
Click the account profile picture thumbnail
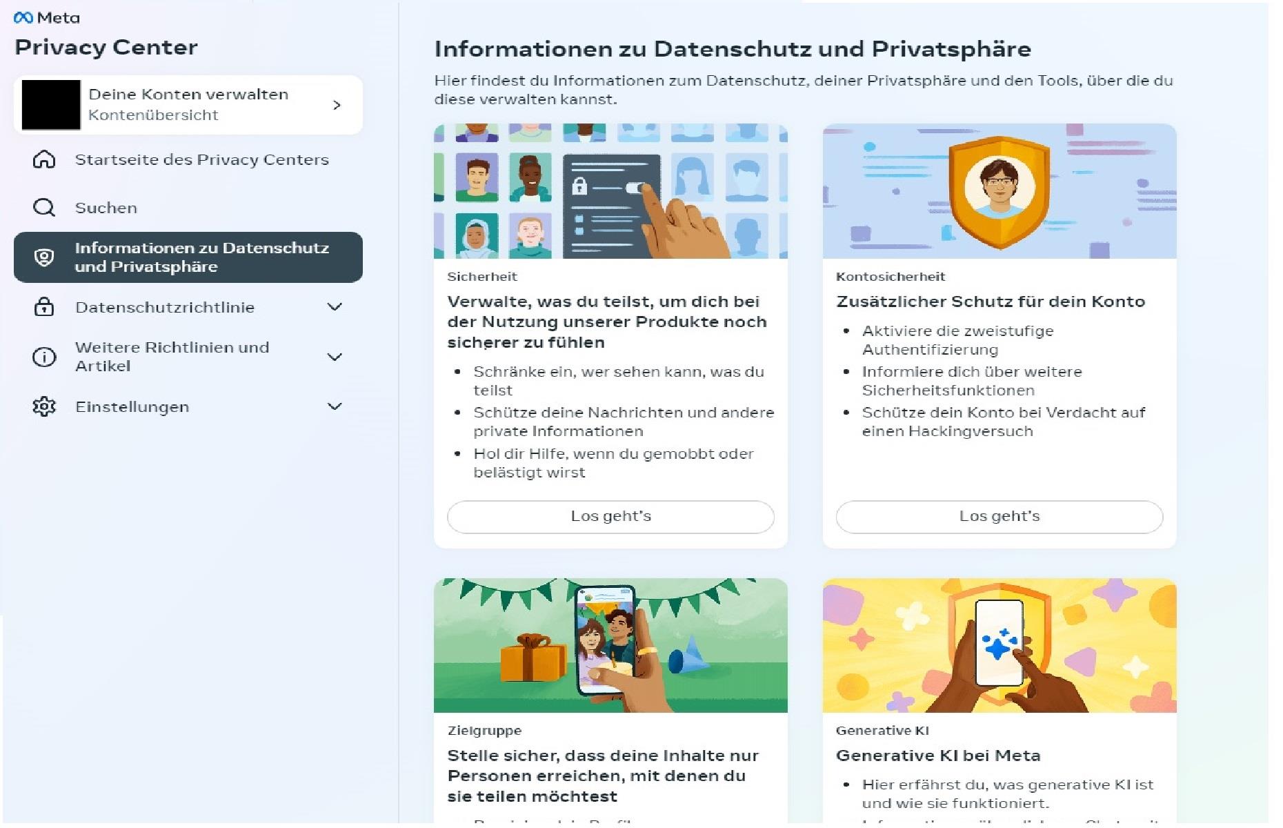click(x=51, y=105)
